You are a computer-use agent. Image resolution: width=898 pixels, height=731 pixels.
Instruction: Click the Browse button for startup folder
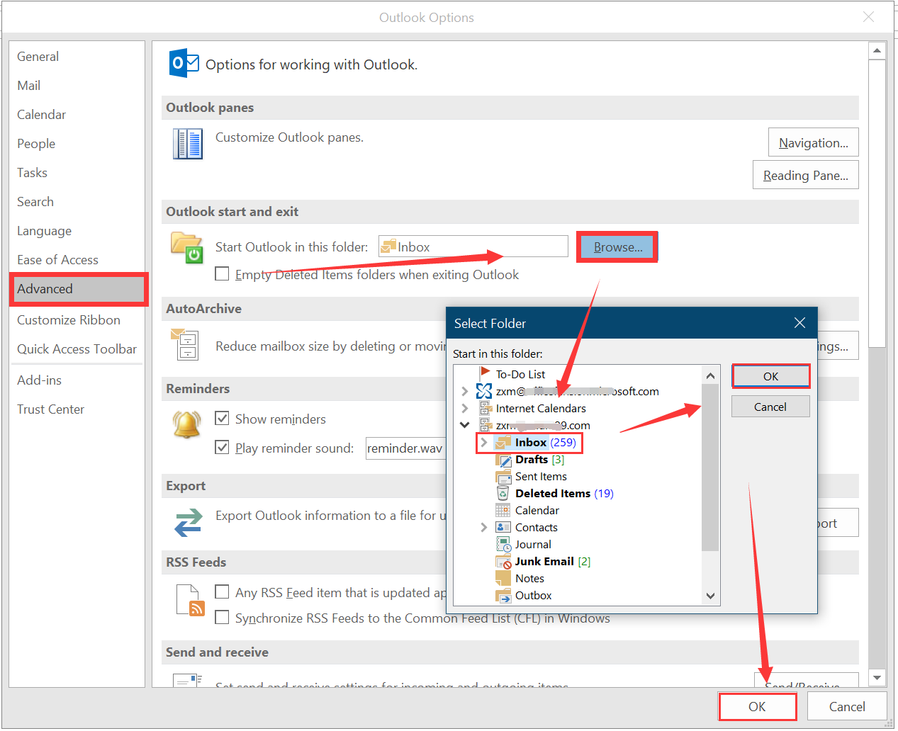(616, 246)
